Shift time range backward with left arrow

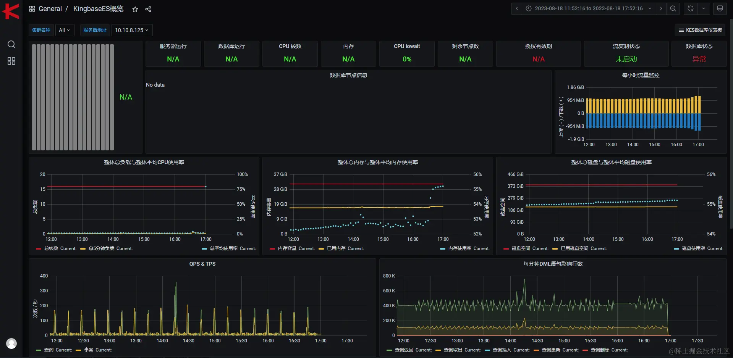point(517,8)
